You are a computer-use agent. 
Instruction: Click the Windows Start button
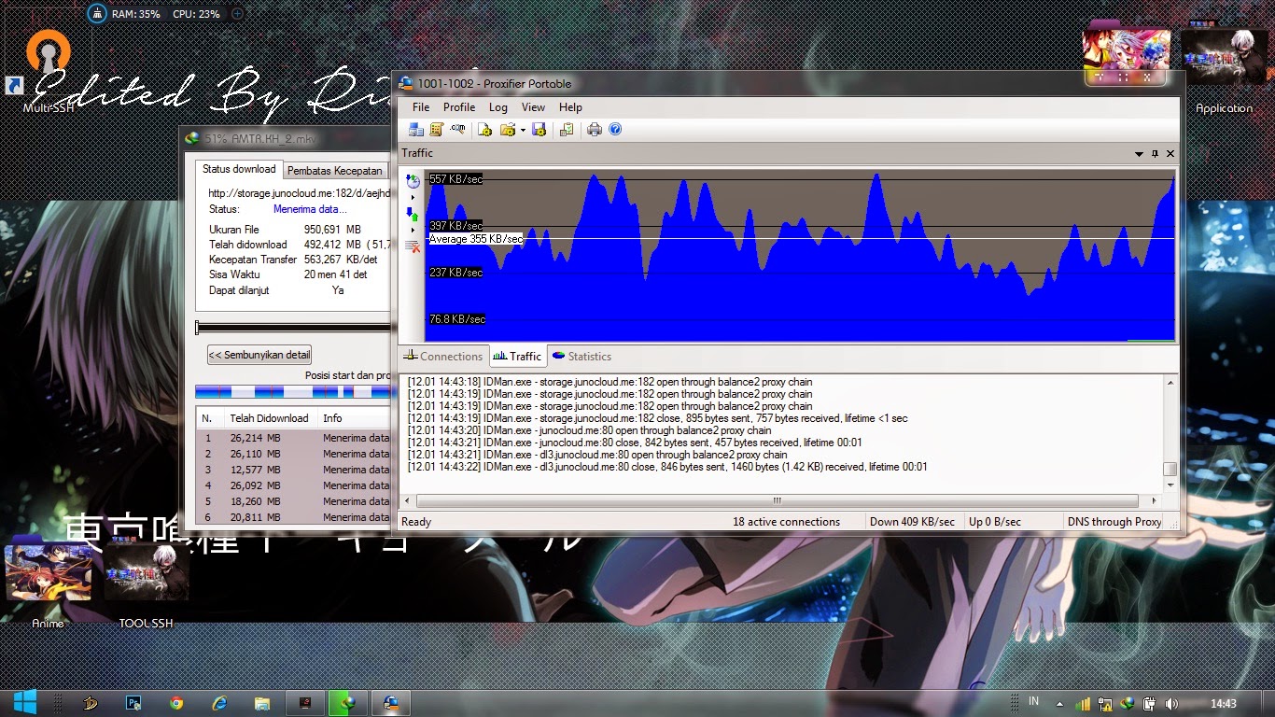coord(24,703)
